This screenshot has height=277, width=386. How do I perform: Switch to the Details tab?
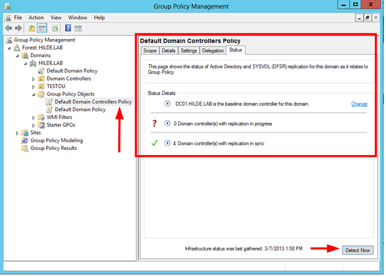tap(169, 50)
